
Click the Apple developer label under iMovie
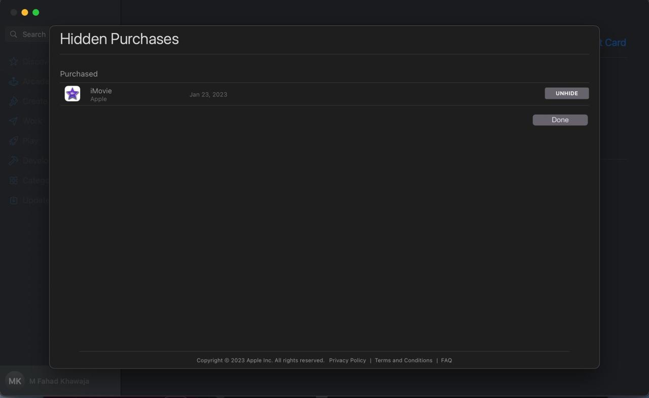[x=98, y=99]
